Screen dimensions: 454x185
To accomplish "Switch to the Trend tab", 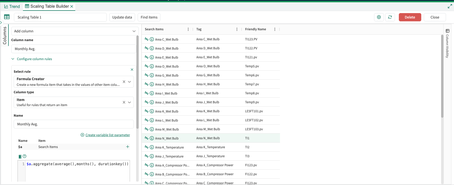I will (12, 6).
